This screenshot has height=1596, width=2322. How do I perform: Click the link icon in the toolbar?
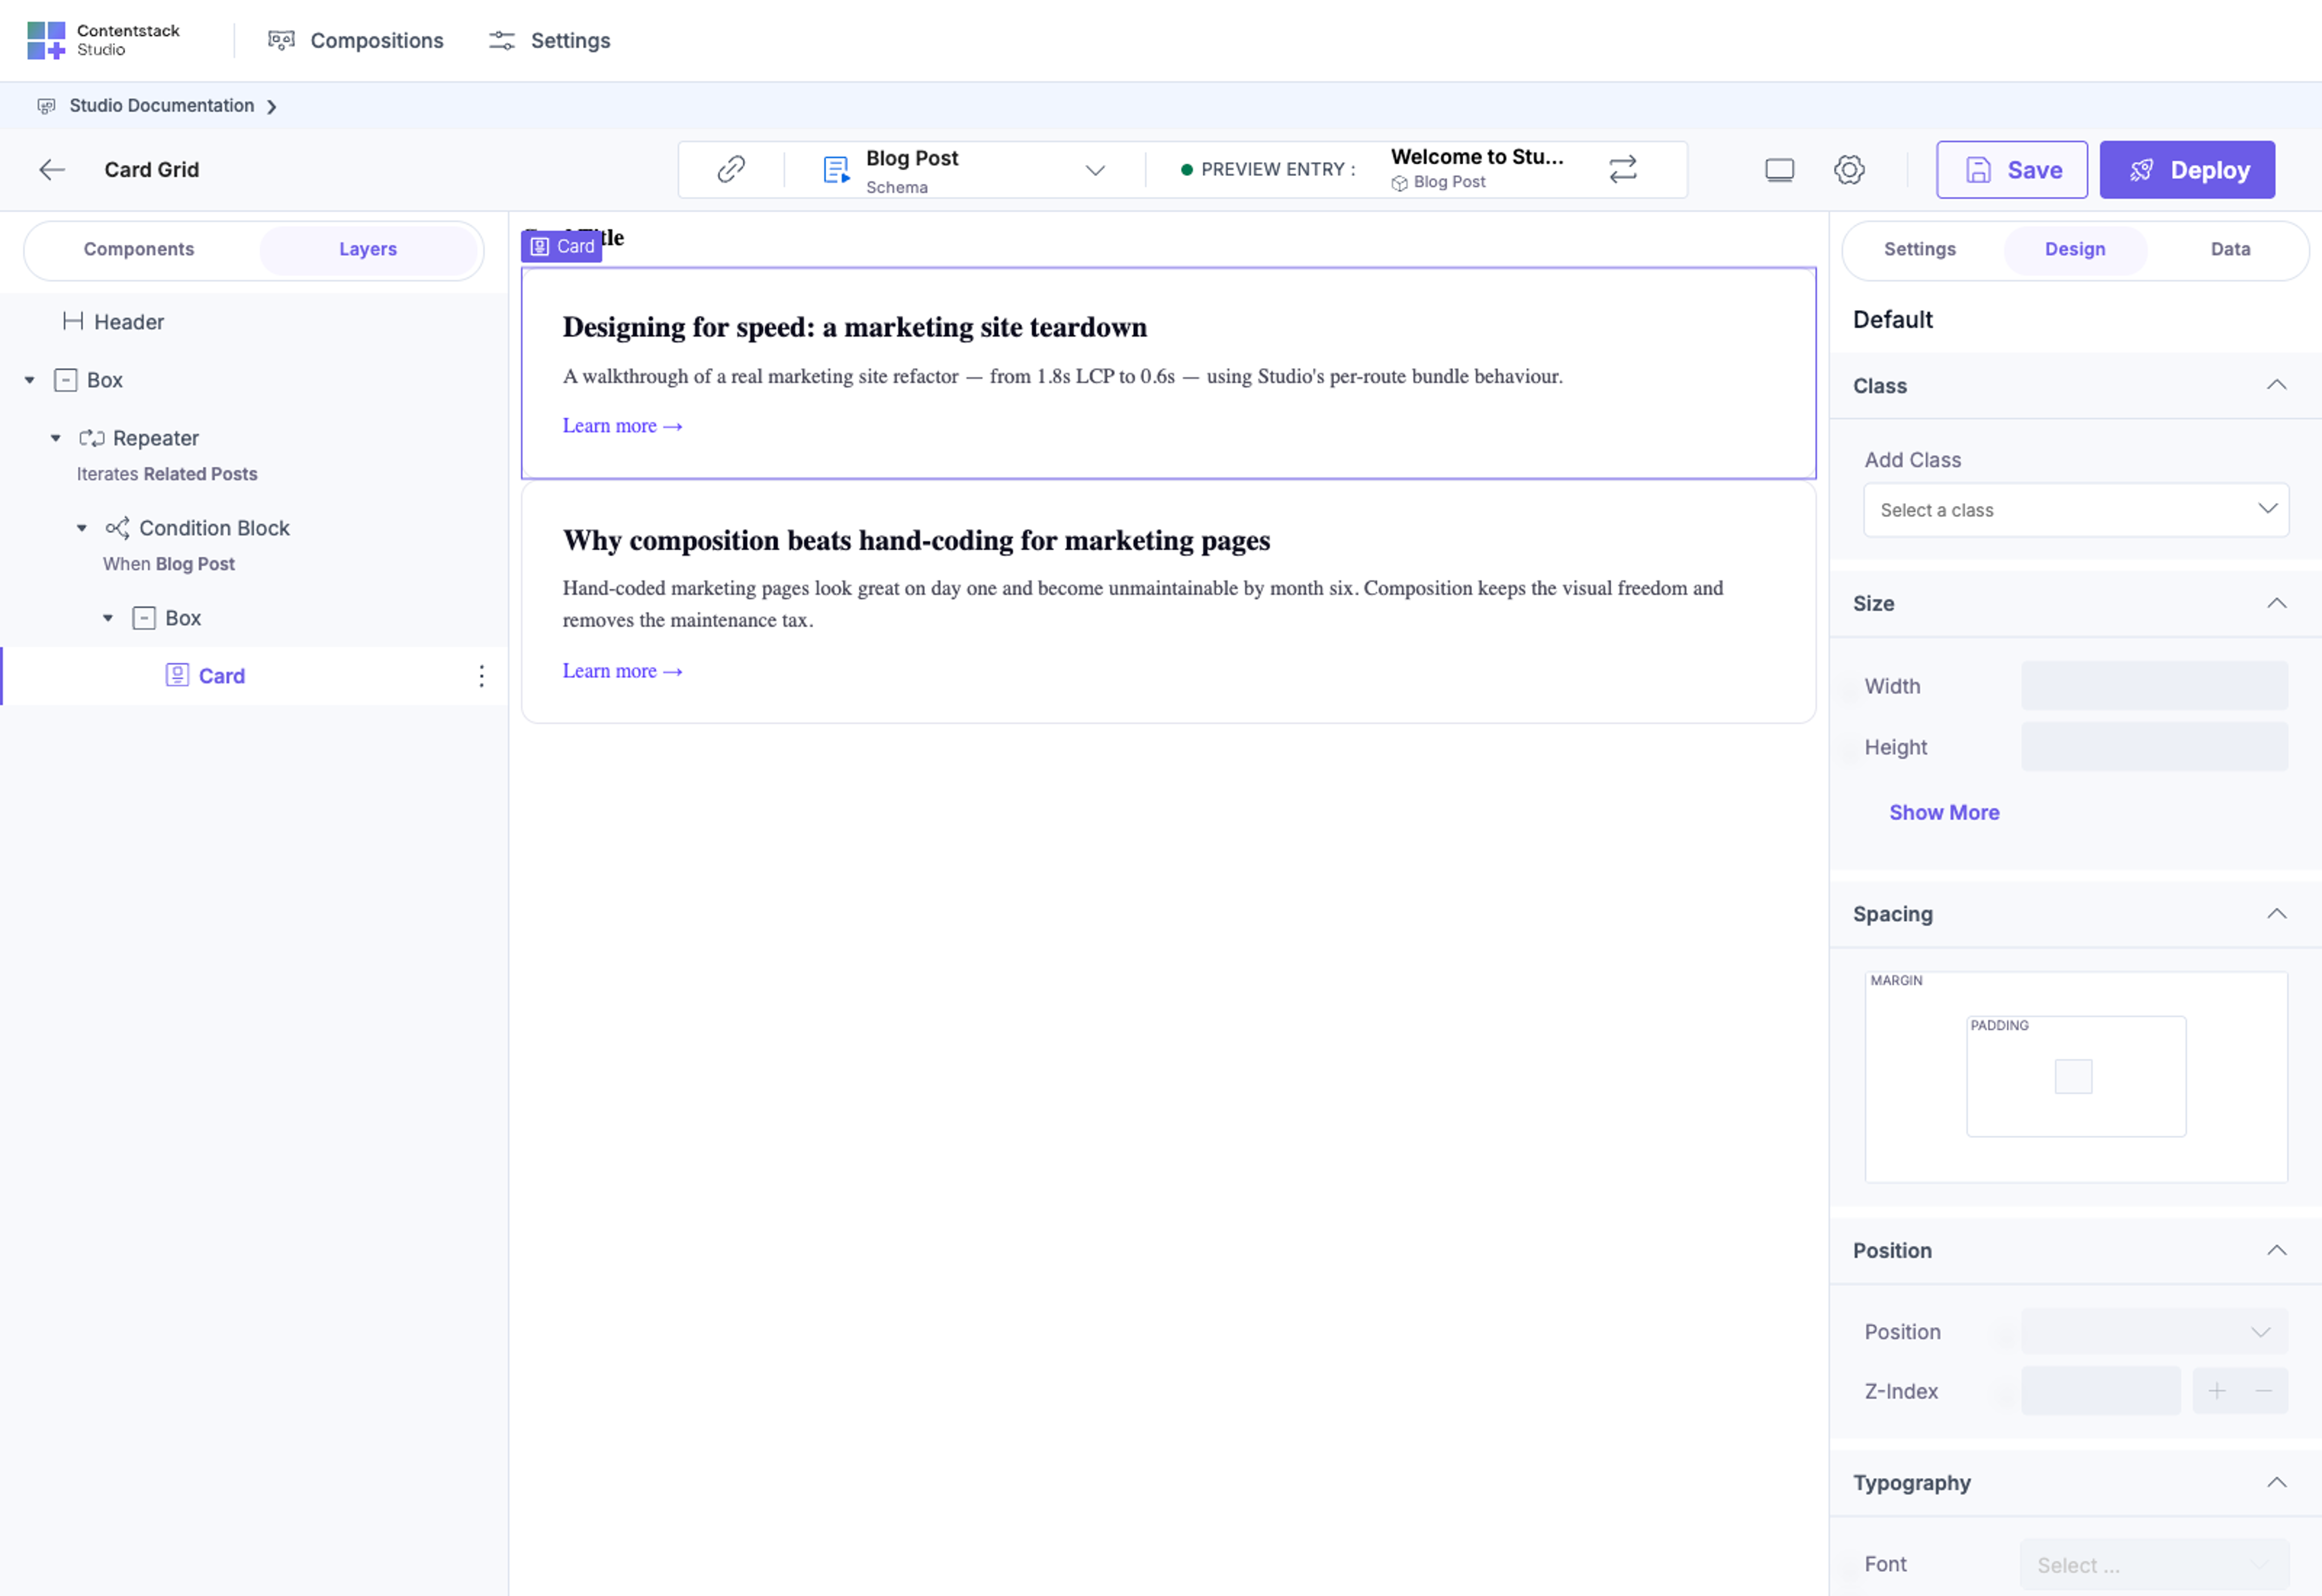pyautogui.click(x=731, y=169)
